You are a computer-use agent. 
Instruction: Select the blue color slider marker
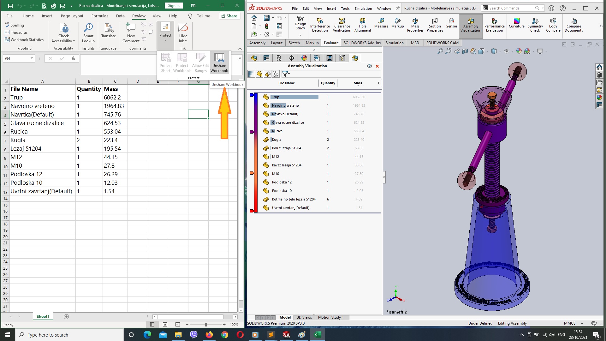(x=252, y=95)
